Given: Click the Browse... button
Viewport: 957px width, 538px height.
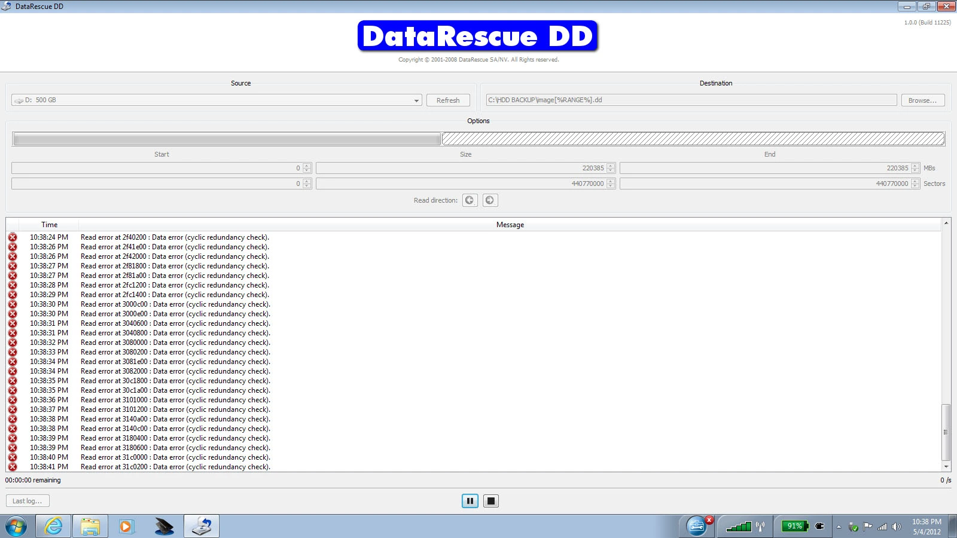Looking at the screenshot, I should pyautogui.click(x=922, y=100).
